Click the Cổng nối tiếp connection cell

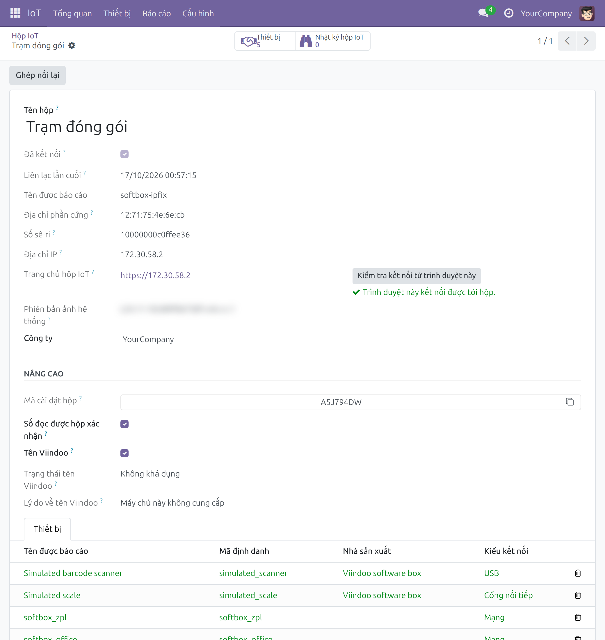click(x=508, y=595)
